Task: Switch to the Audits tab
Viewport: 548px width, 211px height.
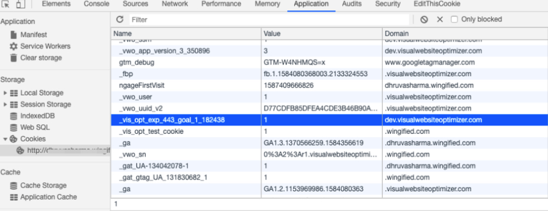Action: click(352, 4)
